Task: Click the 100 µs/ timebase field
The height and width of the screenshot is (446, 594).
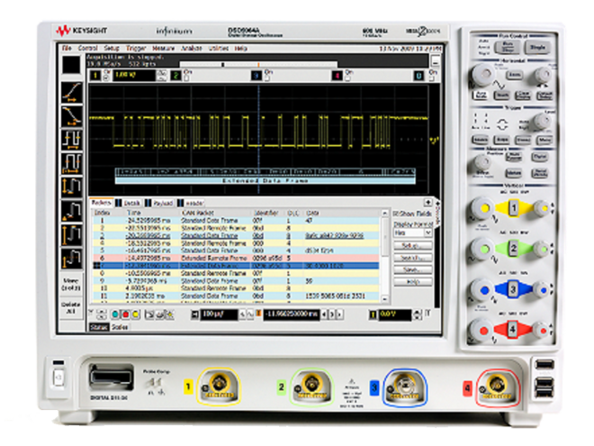Action: 219,314
